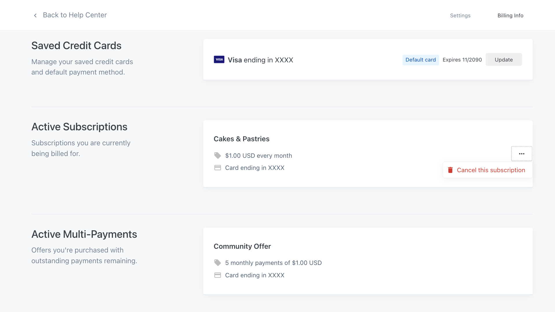
Task: Click the back chevron arrow icon
Action: 35,15
